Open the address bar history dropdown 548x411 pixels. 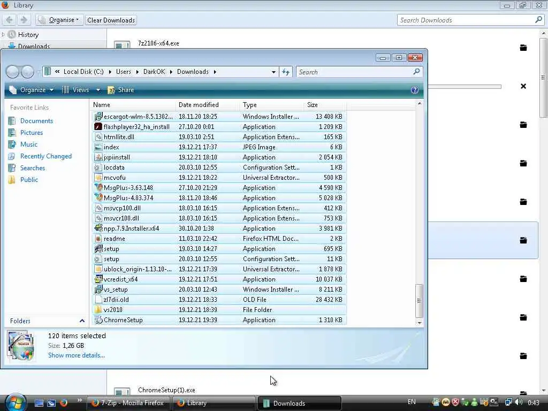pyautogui.click(x=273, y=72)
